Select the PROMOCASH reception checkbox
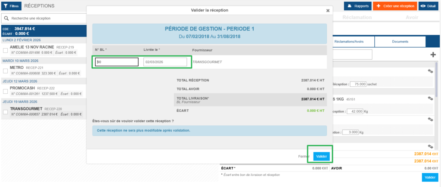Screen dimensions: 441x187 click(x=5, y=91)
